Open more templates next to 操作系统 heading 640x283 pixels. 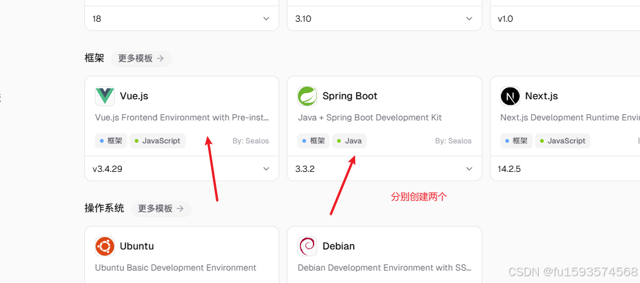point(161,209)
